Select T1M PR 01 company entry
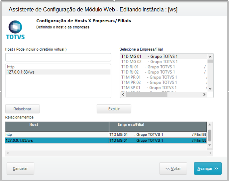The width and height of the screenshot is (229, 181). pyautogui.click(x=164, y=77)
